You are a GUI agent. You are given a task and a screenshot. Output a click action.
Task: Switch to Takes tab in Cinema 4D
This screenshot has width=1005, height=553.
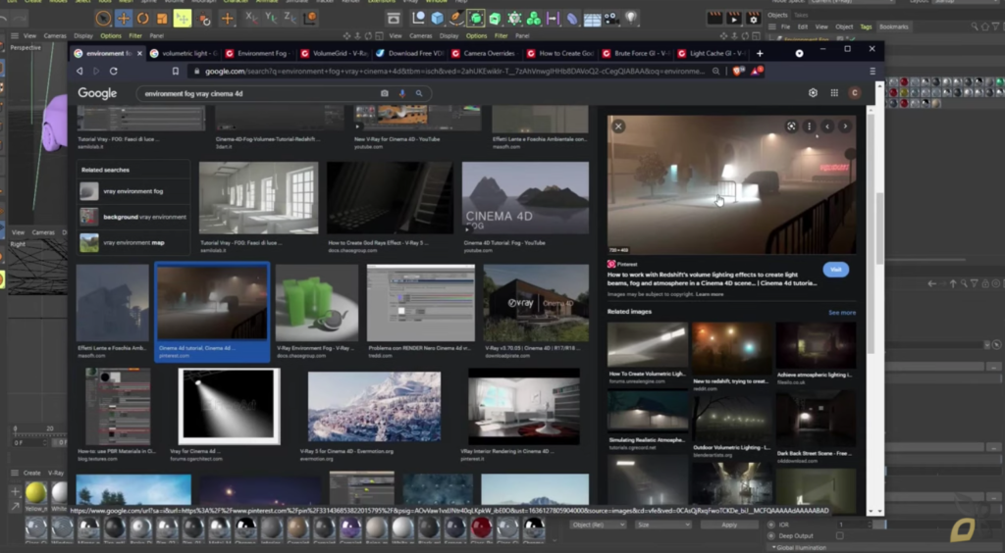point(801,15)
